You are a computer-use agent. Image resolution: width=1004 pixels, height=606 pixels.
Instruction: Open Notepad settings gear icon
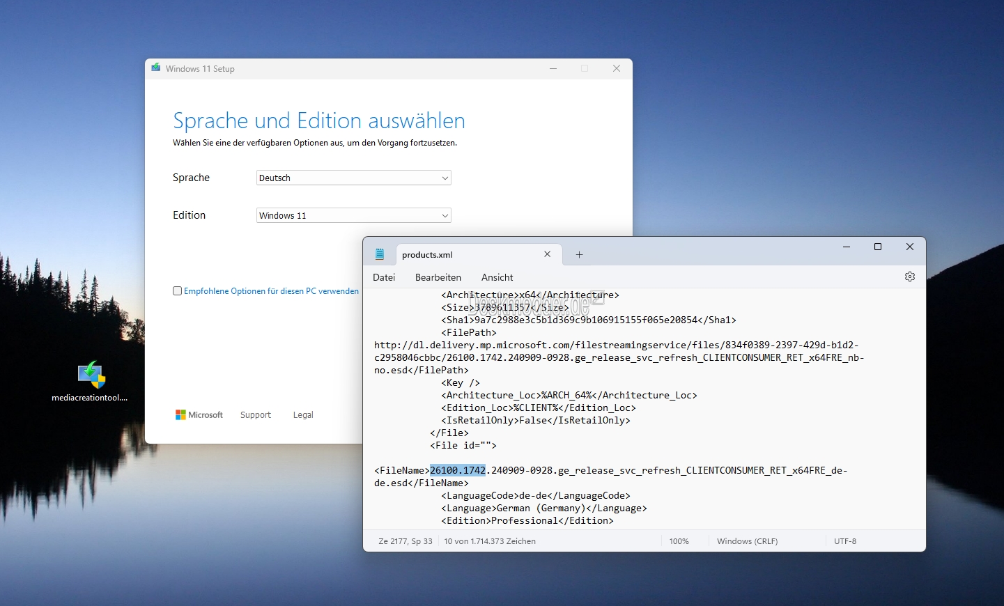tap(910, 277)
